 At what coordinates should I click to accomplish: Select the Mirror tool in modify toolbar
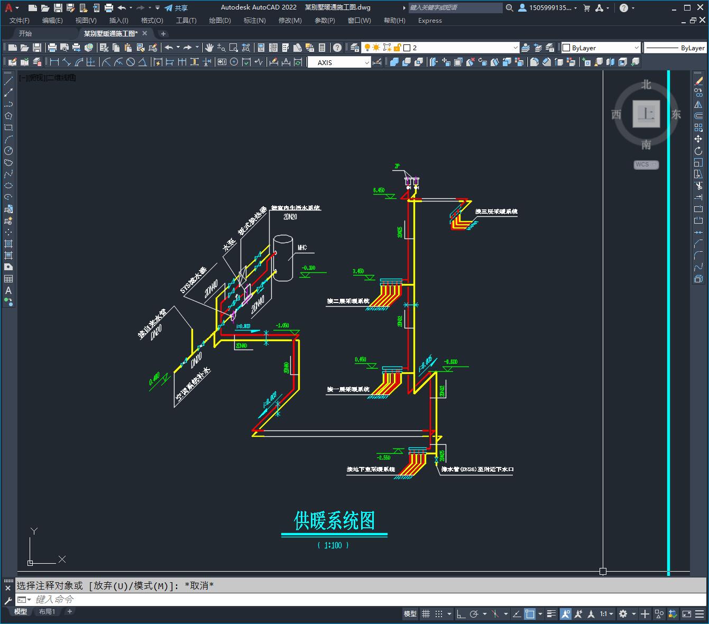tap(698, 104)
